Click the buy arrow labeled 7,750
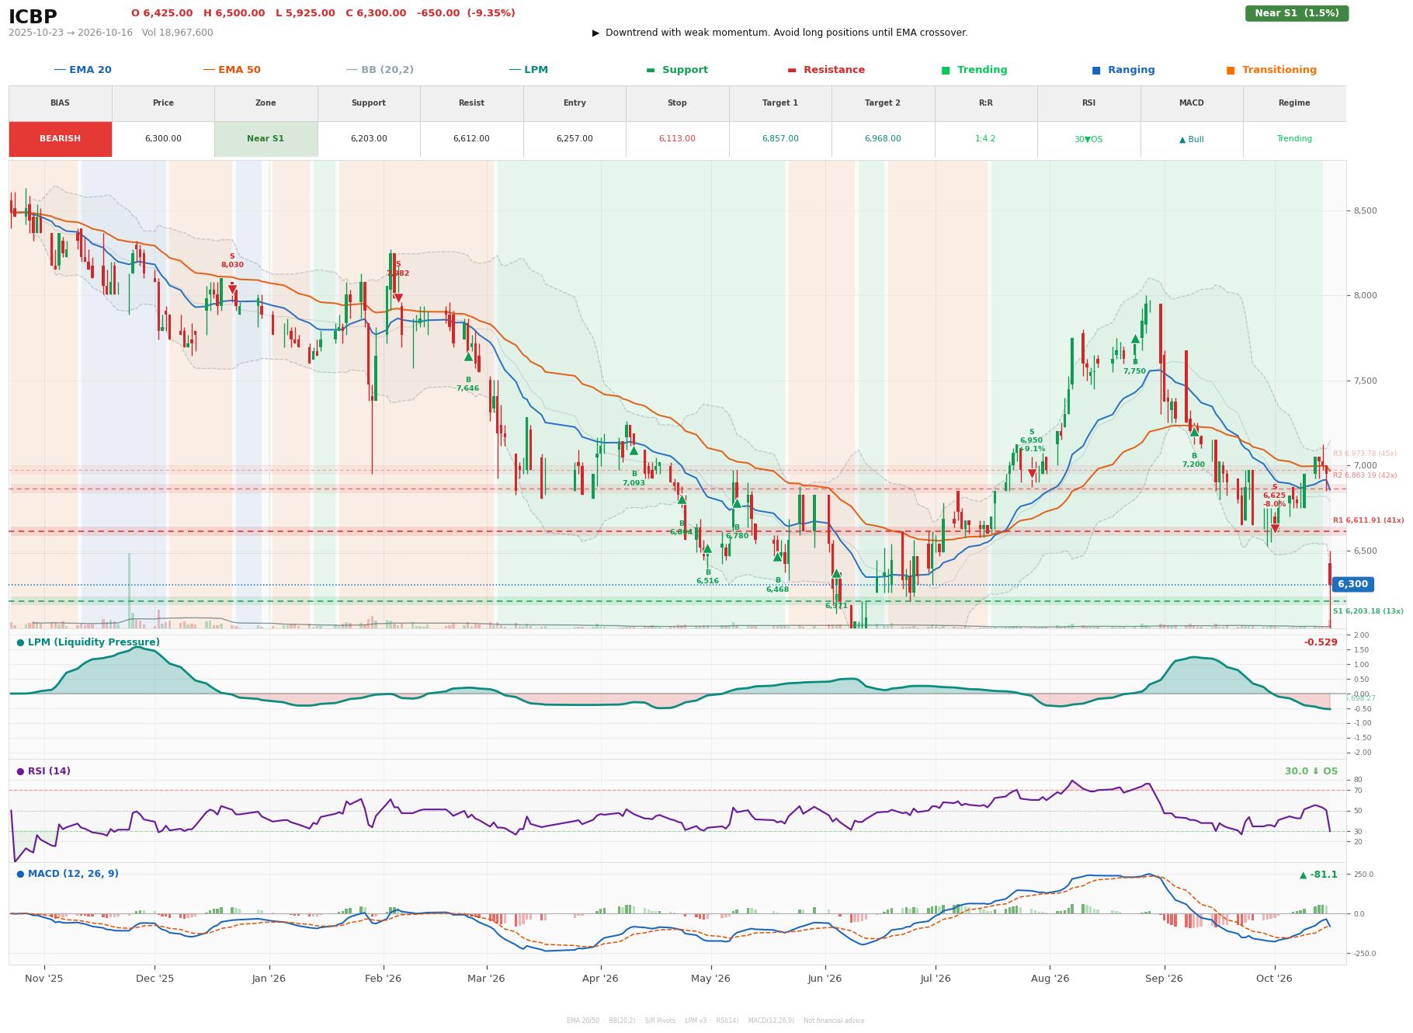 click(1135, 339)
